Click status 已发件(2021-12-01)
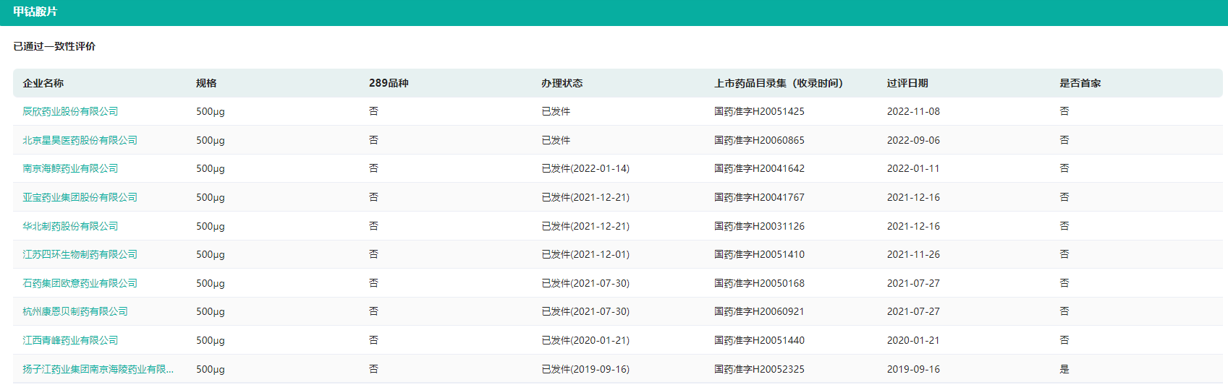The width and height of the screenshot is (1228, 390). pyautogui.click(x=585, y=254)
